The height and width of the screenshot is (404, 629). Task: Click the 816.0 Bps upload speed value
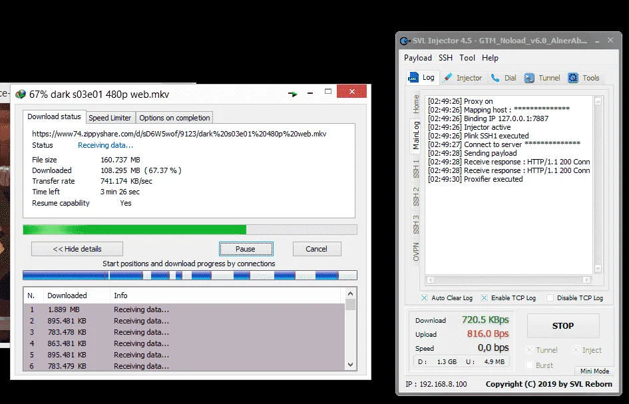click(488, 334)
